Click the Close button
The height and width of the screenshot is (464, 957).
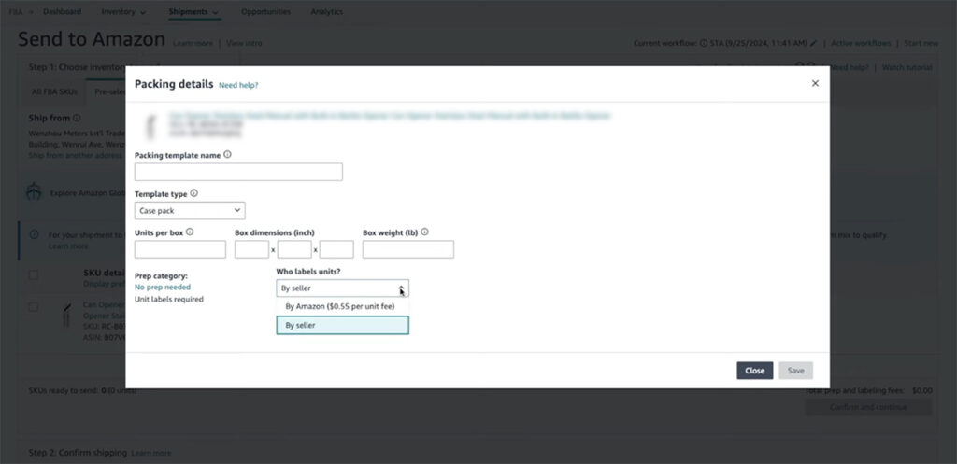(x=755, y=371)
